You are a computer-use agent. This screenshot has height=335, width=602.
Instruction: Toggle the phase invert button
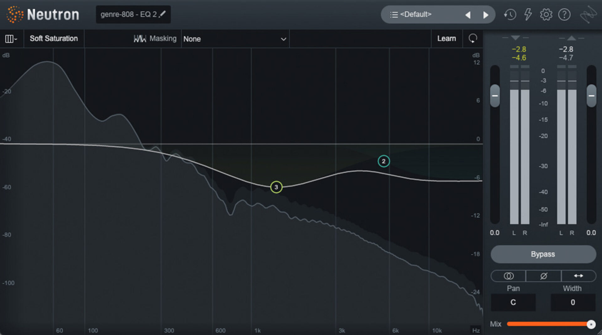point(543,276)
